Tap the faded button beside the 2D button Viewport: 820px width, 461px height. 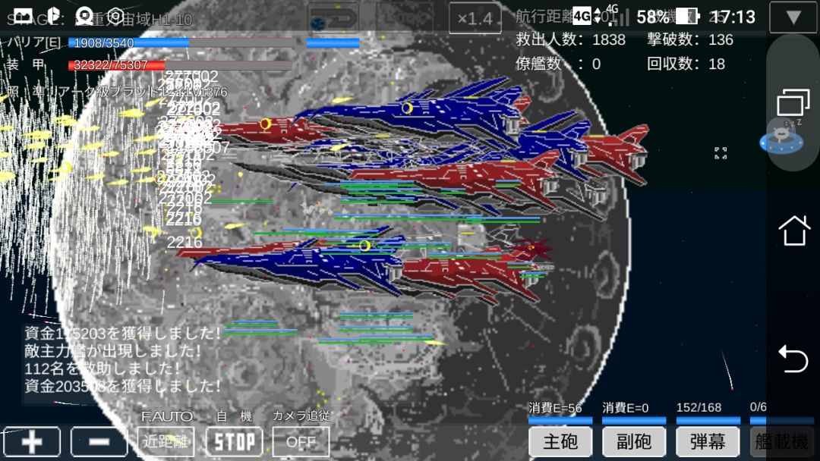click(x=404, y=18)
